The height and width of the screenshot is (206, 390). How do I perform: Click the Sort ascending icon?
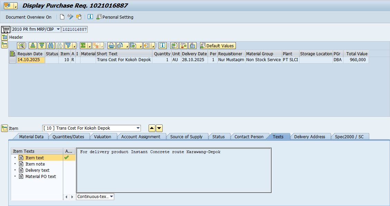tap(32, 46)
